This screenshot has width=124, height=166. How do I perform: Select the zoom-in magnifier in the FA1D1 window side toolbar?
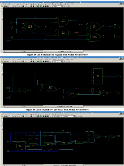pyautogui.click(x=2, y=16)
